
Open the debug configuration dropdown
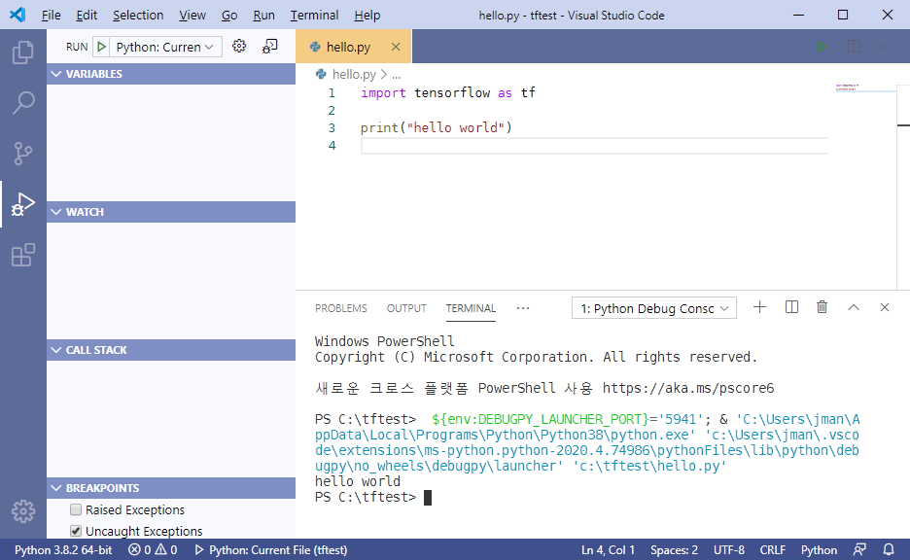[165, 47]
